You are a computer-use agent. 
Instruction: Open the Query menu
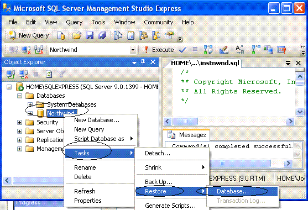tap(74, 22)
